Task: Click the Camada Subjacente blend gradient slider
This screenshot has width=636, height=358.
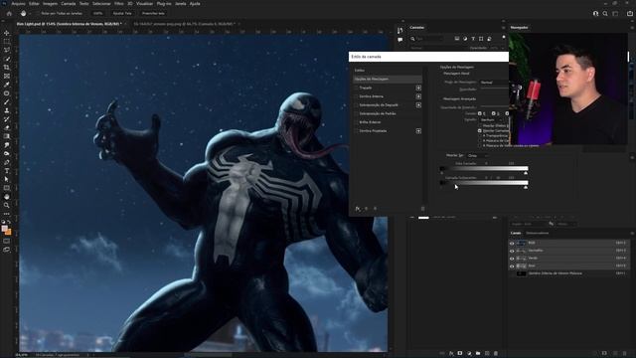Action: (x=484, y=183)
